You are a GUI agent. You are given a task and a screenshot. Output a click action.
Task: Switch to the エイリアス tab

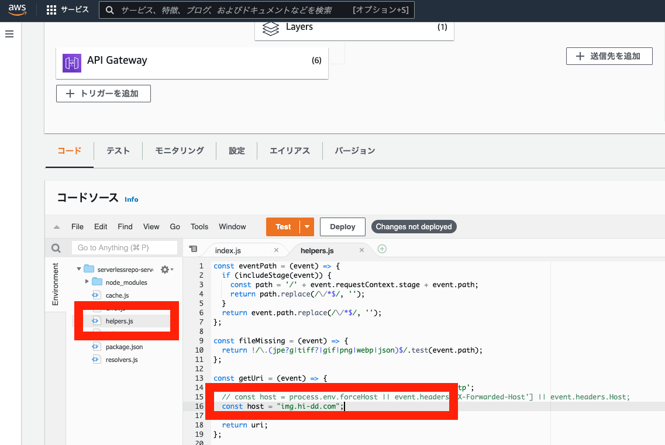290,151
